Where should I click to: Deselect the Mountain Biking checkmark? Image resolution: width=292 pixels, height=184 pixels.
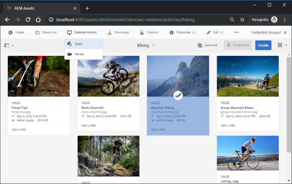coord(178,96)
